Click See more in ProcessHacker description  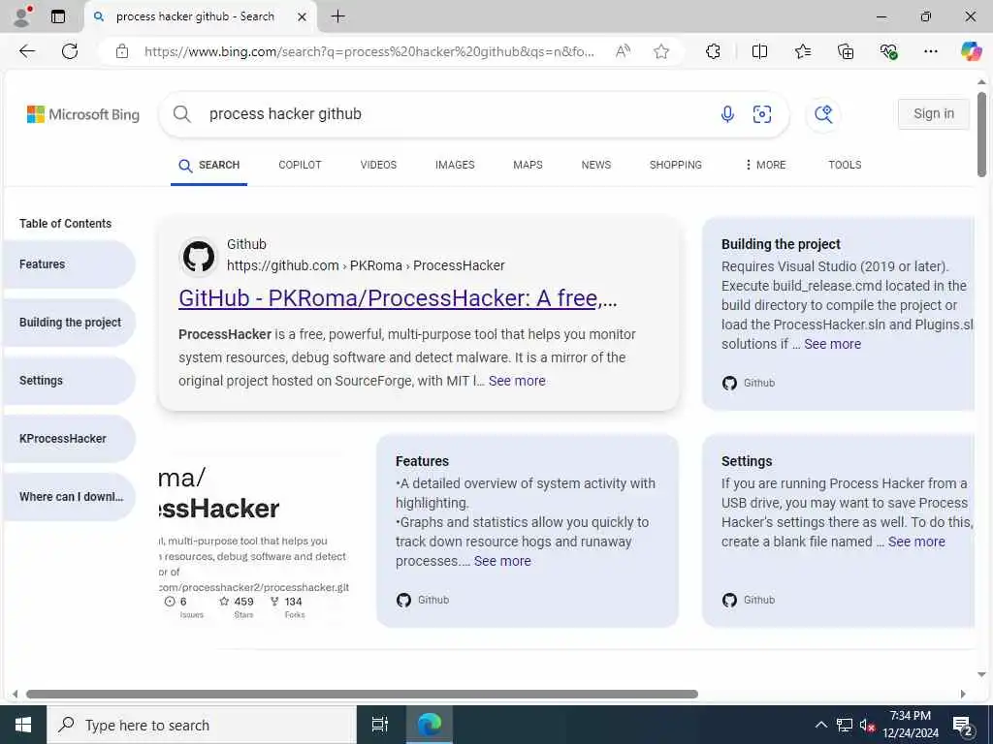tap(517, 381)
